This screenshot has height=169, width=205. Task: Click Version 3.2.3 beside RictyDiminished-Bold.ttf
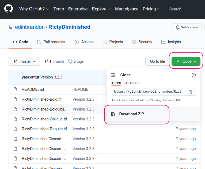click(x=83, y=99)
